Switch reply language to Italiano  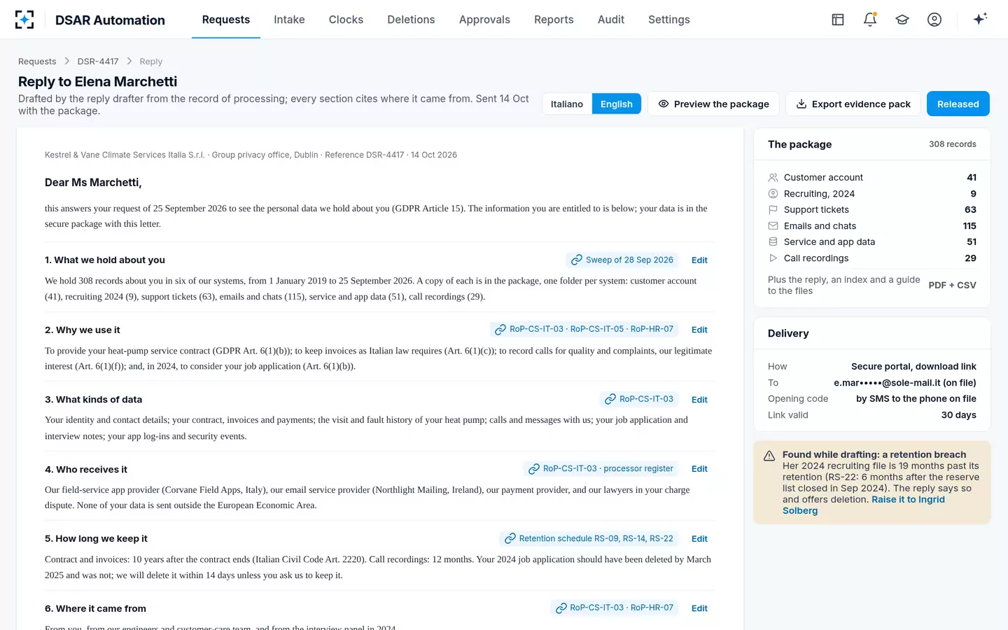(x=567, y=104)
